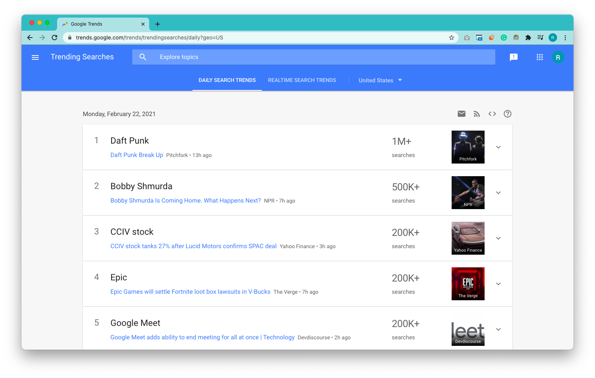The height and width of the screenshot is (378, 595).
Task: Select the Daily Search Trends tab
Action: (227, 80)
